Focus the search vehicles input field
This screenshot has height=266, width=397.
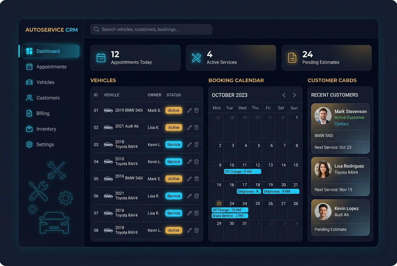[151, 29]
